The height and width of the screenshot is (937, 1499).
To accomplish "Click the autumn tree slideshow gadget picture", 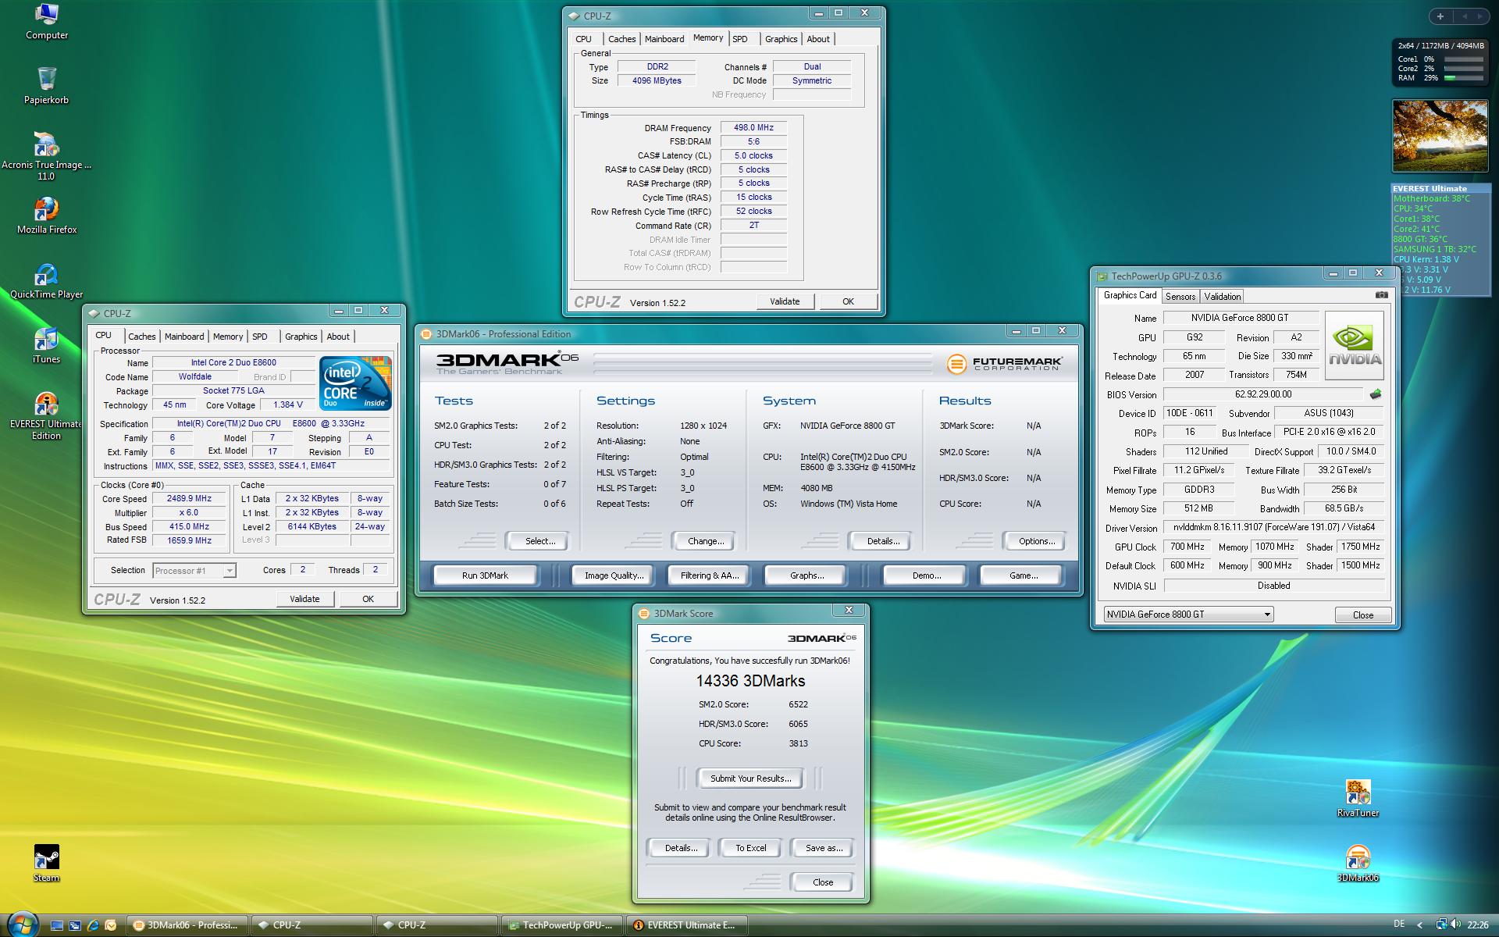I will point(1440,136).
